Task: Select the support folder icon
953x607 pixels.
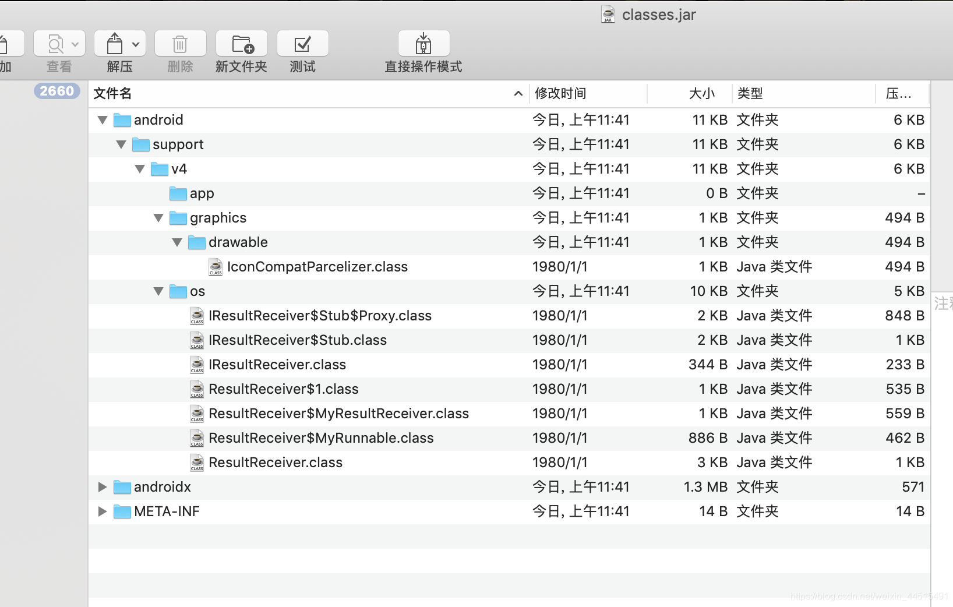Action: (x=141, y=144)
